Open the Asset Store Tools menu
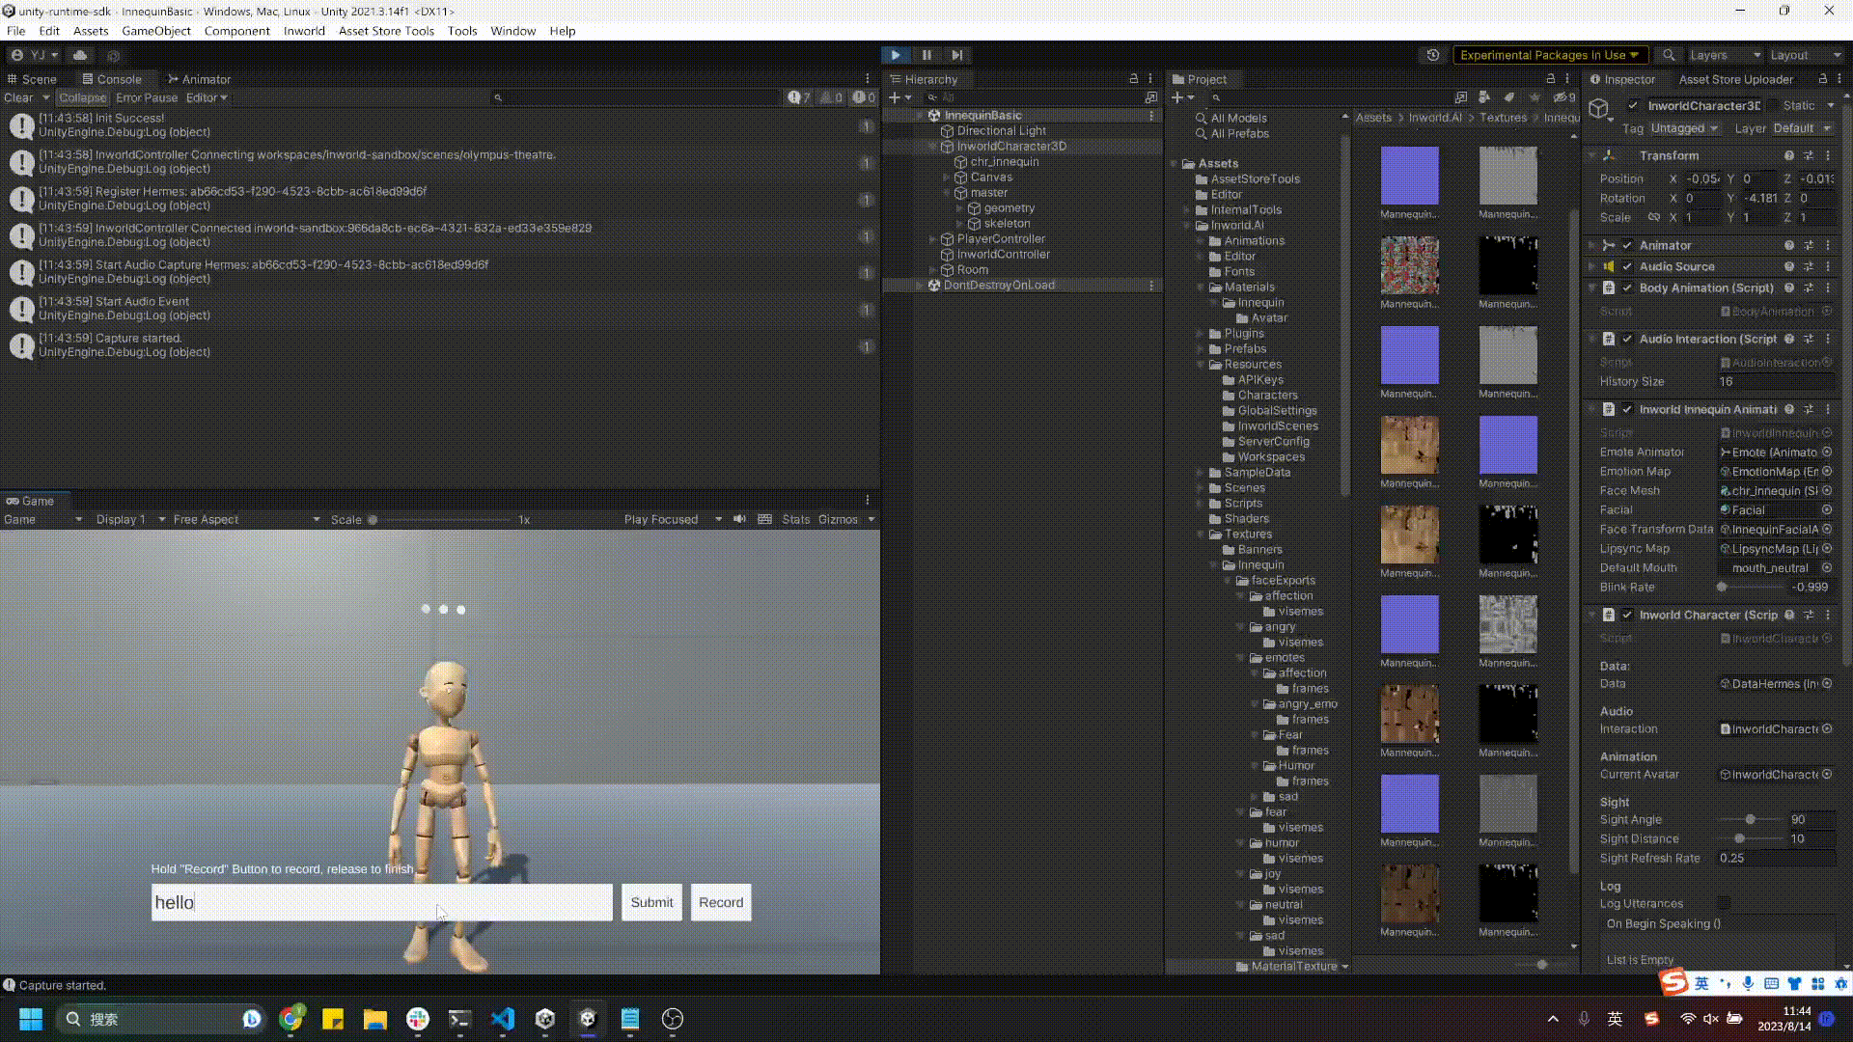 pos(386,31)
